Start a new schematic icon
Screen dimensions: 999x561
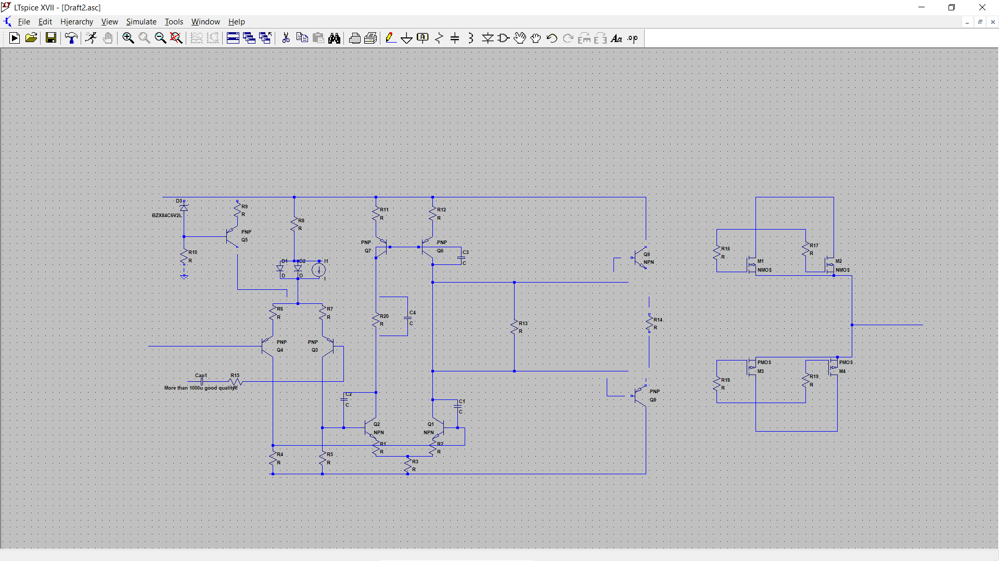[15, 38]
